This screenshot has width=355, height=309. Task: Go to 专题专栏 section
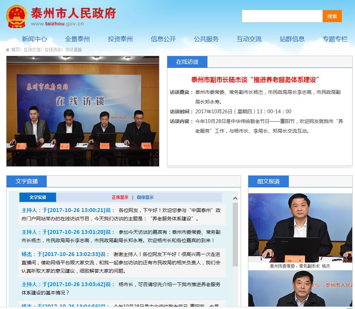335,39
